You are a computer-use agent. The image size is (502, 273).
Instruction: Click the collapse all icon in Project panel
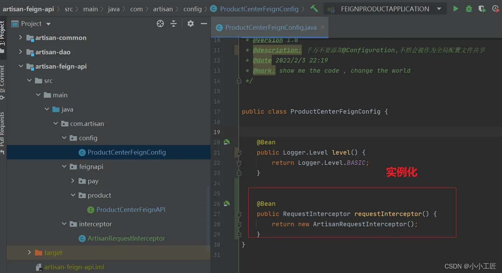pos(174,24)
